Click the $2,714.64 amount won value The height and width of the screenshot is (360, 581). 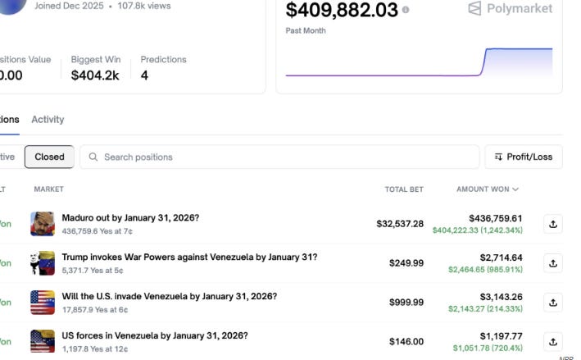pyautogui.click(x=501, y=257)
